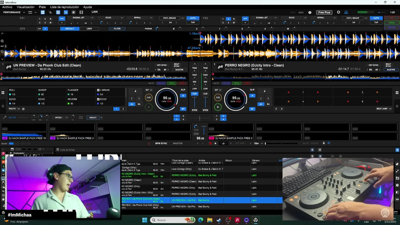Switch to PAD FX bank 2

pos(123,109)
